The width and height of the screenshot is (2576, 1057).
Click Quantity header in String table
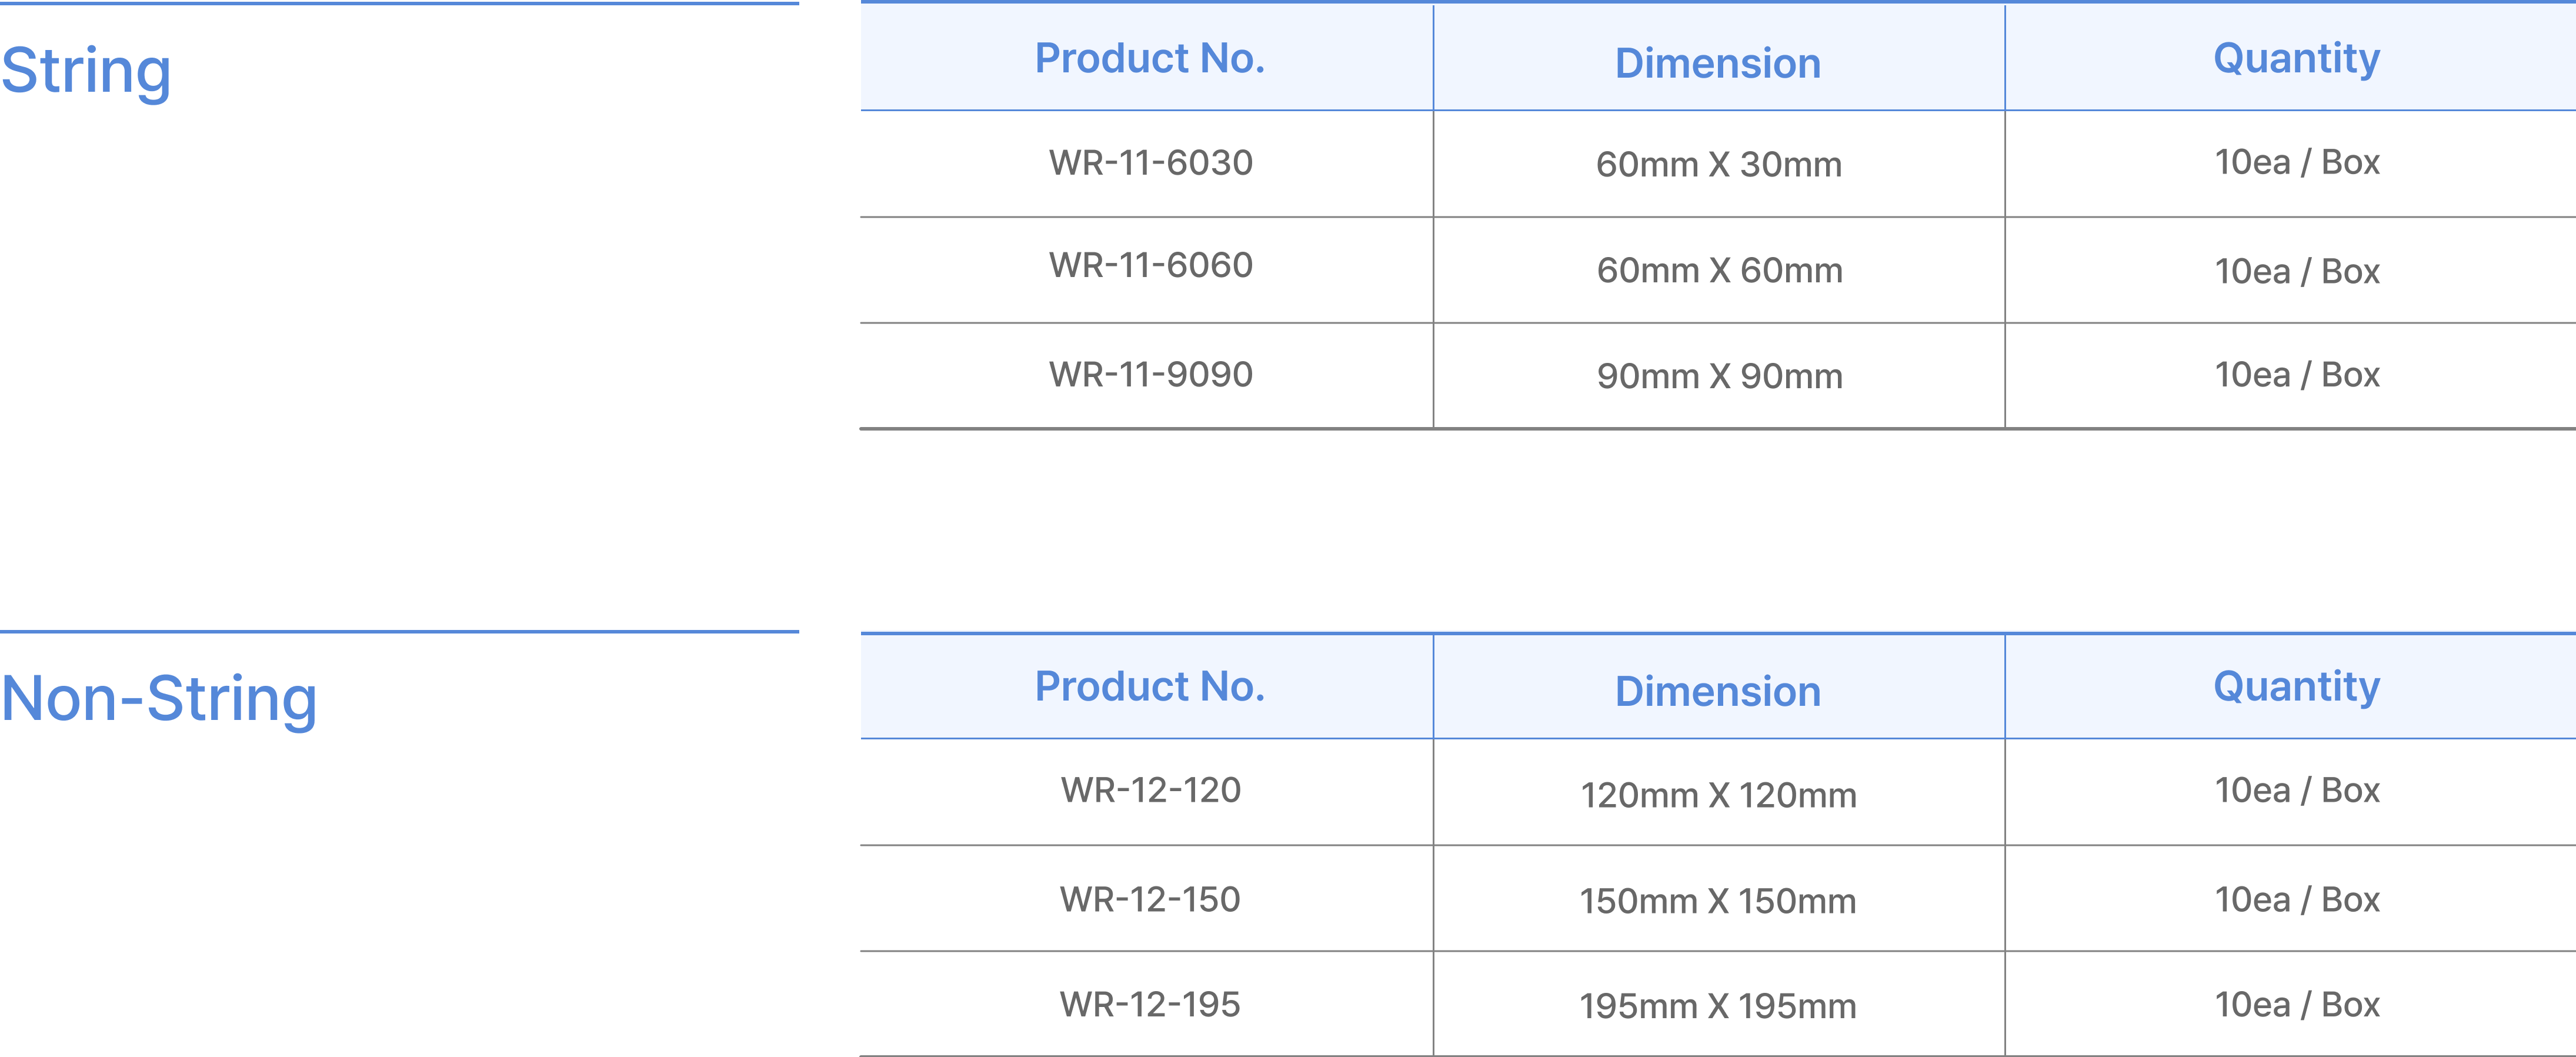point(2296,59)
